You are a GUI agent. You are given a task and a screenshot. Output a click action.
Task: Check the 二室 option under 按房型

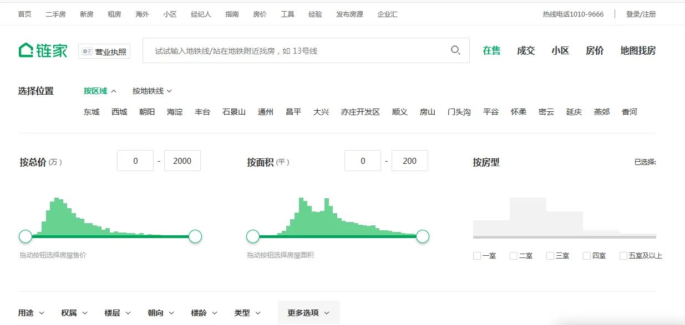click(513, 255)
